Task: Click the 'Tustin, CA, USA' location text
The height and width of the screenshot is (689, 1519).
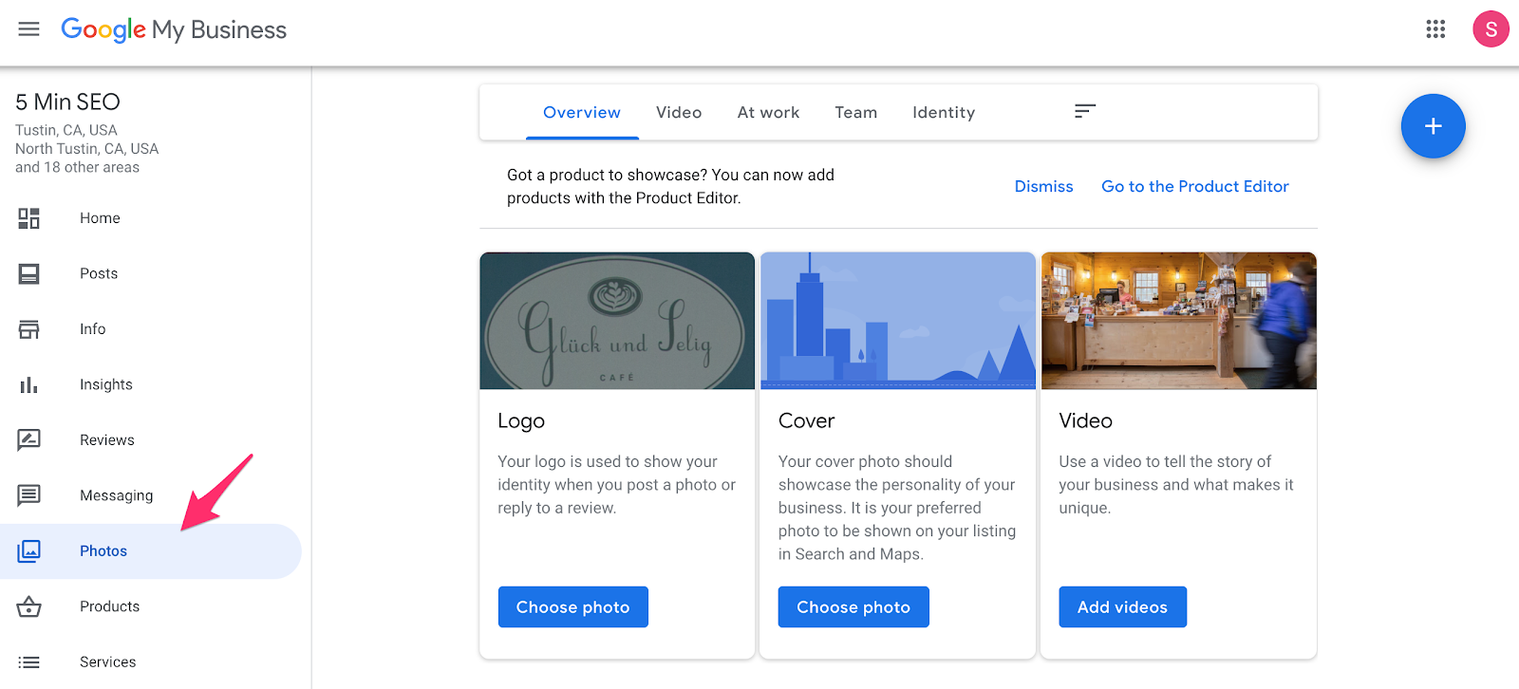Action: point(66,130)
